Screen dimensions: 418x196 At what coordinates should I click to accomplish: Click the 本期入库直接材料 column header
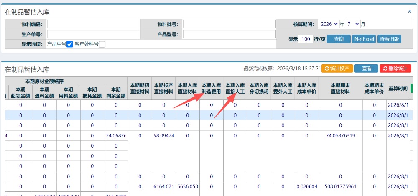click(187, 88)
